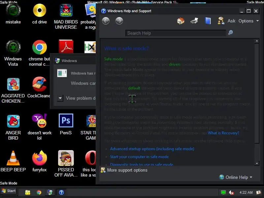Click the Help window scroll up arrow
The image size is (264, 198).
click(257, 41)
